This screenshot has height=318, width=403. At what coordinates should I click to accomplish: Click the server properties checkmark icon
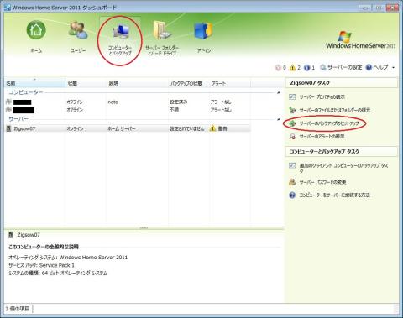click(x=292, y=97)
